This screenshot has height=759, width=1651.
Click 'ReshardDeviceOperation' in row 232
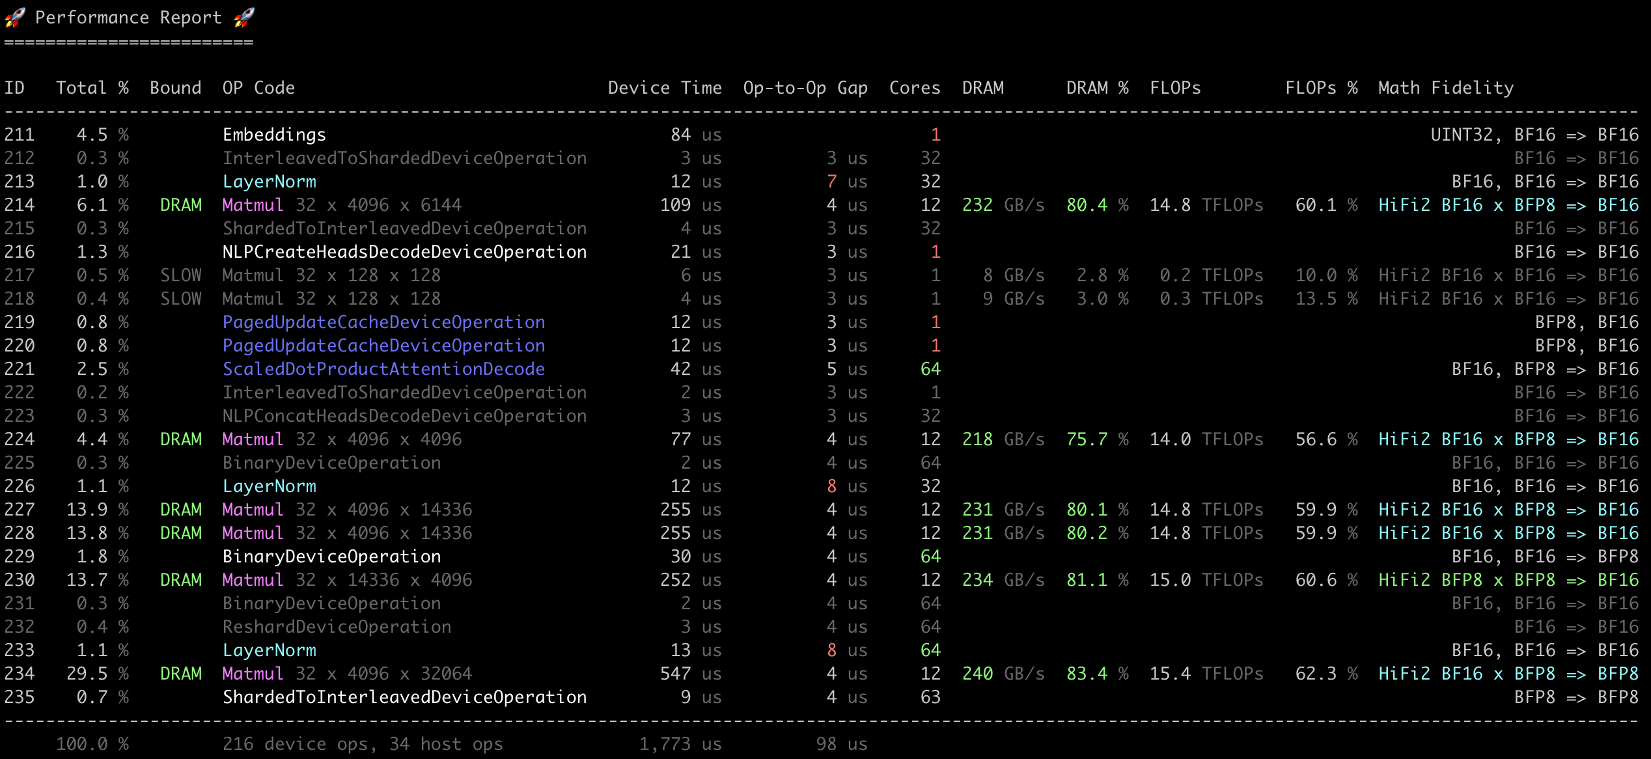point(337,627)
